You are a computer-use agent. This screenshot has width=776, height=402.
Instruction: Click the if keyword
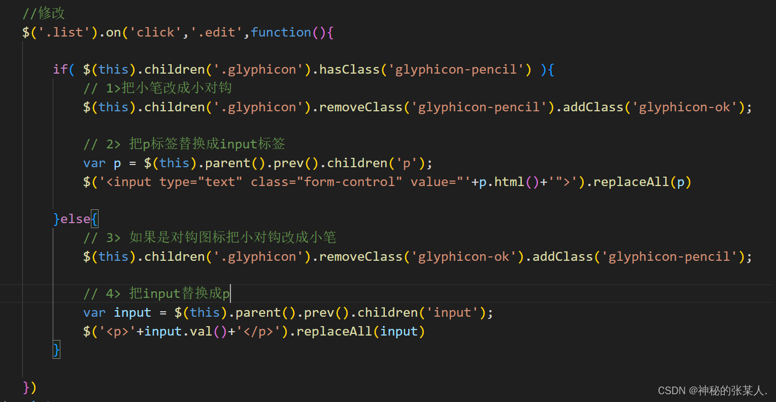point(60,70)
